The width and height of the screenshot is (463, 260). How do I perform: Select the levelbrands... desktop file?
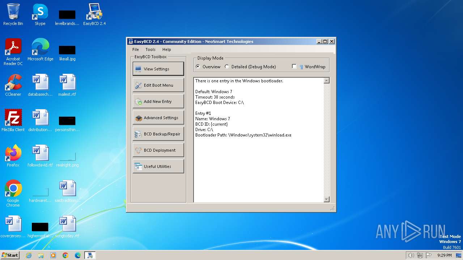67,17
